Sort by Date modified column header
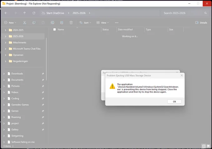The image size is (212, 149). pos(125,29)
